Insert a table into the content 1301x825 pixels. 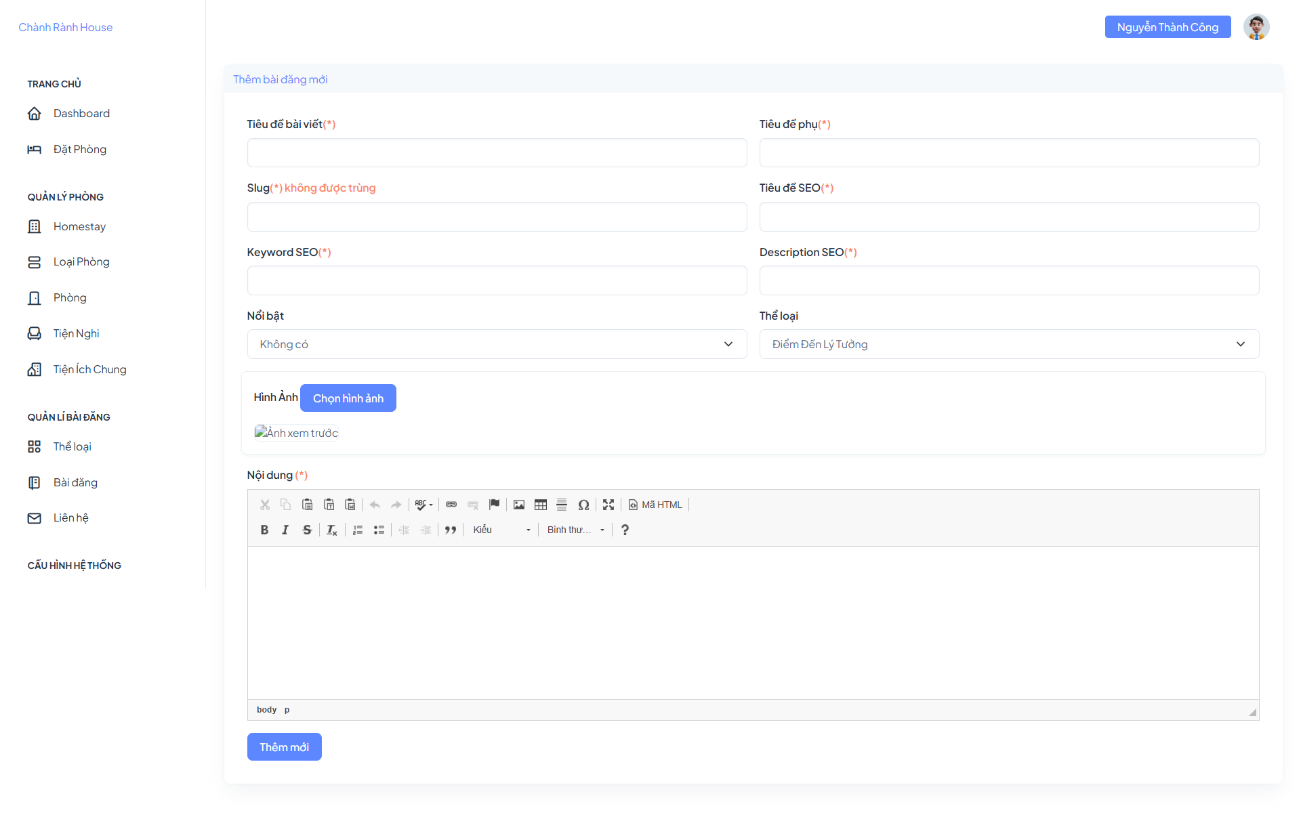541,505
